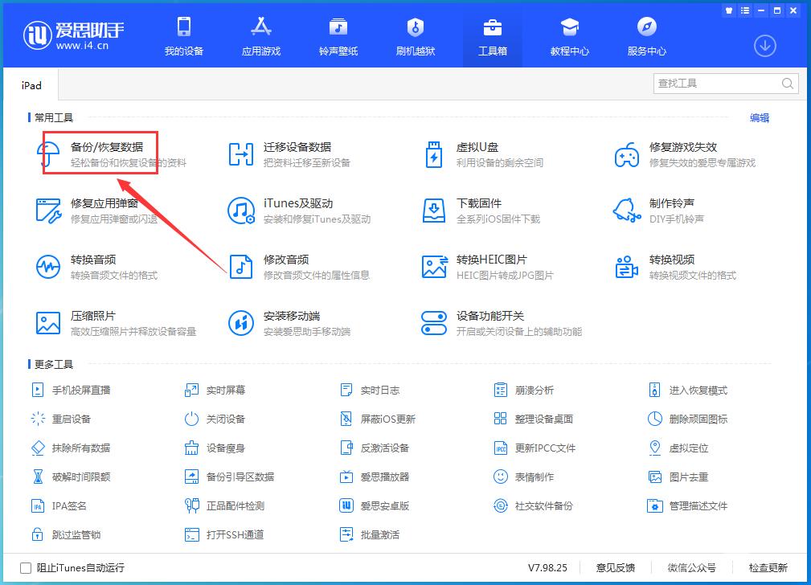Open the download panel via circular arrow icon
Screen dimensions: 811x585
(x=764, y=46)
